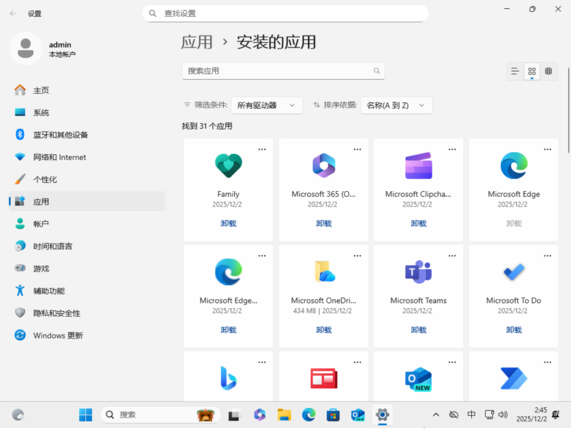Click 卸载 for Microsoft Clipchamp
This screenshot has height=428, width=571.
[x=418, y=224]
